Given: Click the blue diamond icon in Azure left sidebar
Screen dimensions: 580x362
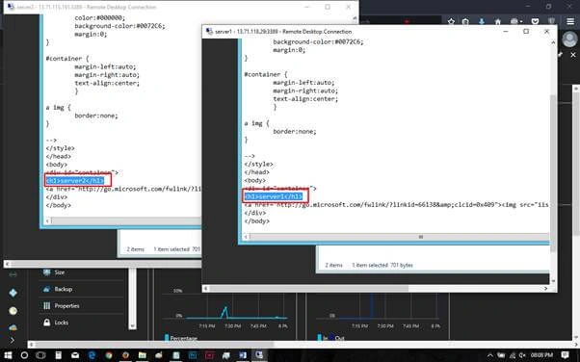Looking at the screenshot, I should [x=13, y=293].
